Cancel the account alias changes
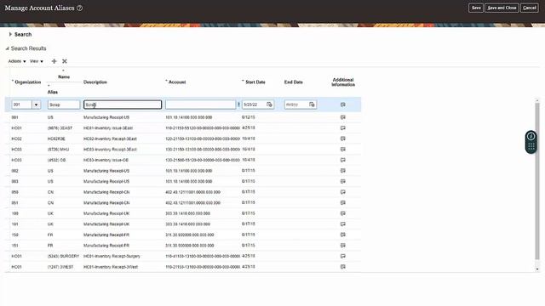Image resolution: width=545 pixels, height=306 pixels. click(x=530, y=8)
